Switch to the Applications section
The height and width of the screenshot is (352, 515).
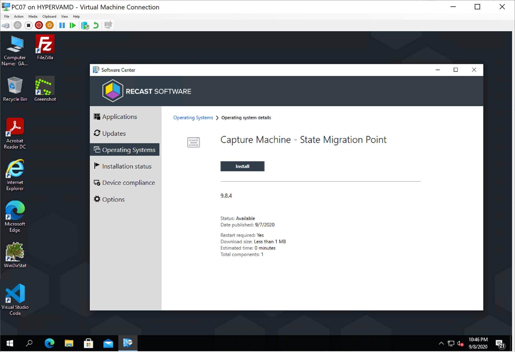(x=119, y=117)
